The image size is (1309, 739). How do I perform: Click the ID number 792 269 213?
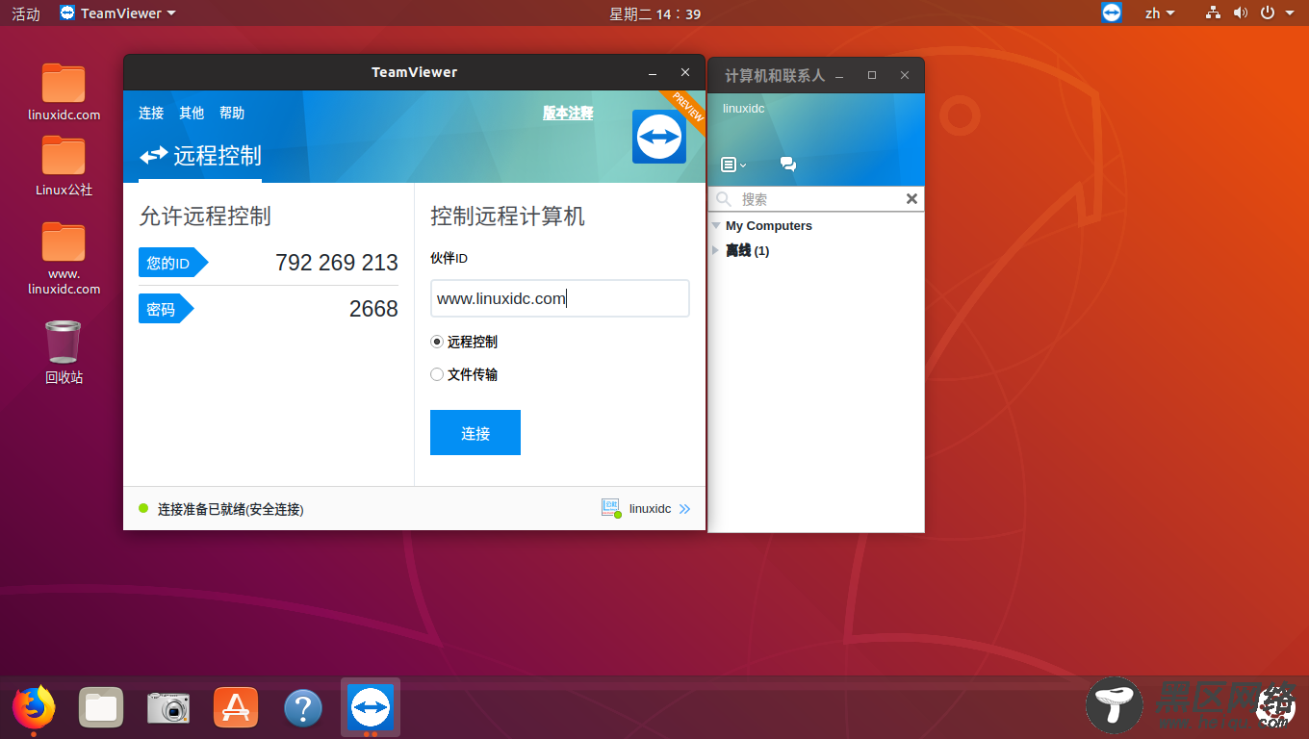(x=337, y=263)
